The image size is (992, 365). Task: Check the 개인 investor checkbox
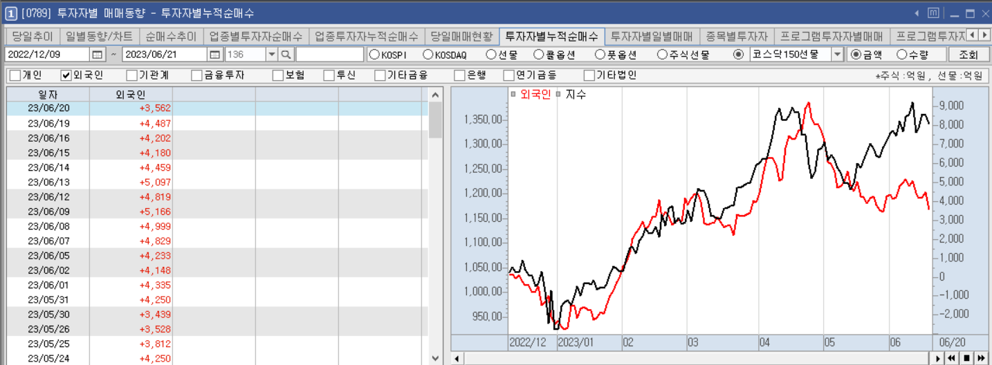coord(15,75)
